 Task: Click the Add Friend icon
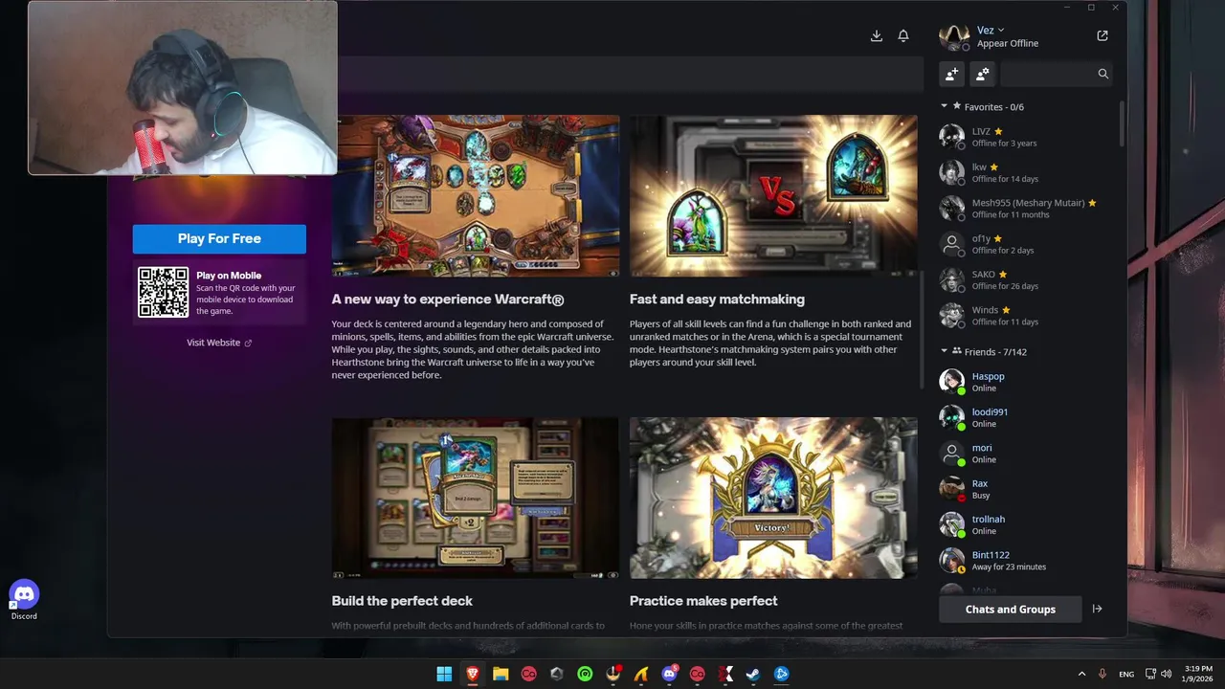pos(951,74)
